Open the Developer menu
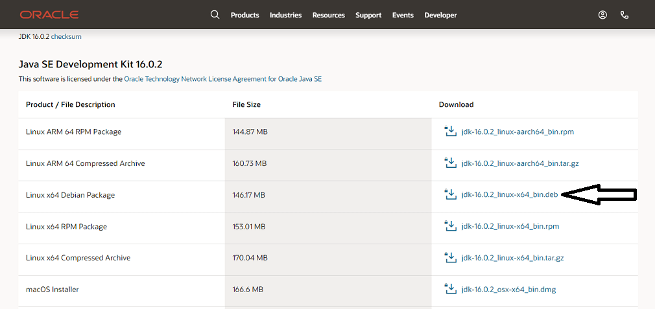655x309 pixels. coord(440,15)
